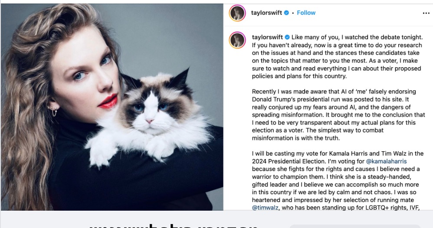Click the profile avatar in the post header

[237, 13]
